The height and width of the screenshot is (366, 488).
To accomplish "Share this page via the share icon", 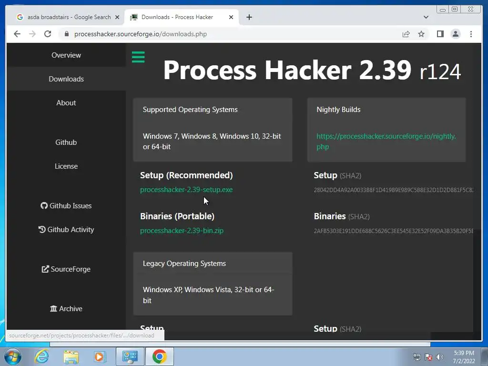I will tap(406, 34).
